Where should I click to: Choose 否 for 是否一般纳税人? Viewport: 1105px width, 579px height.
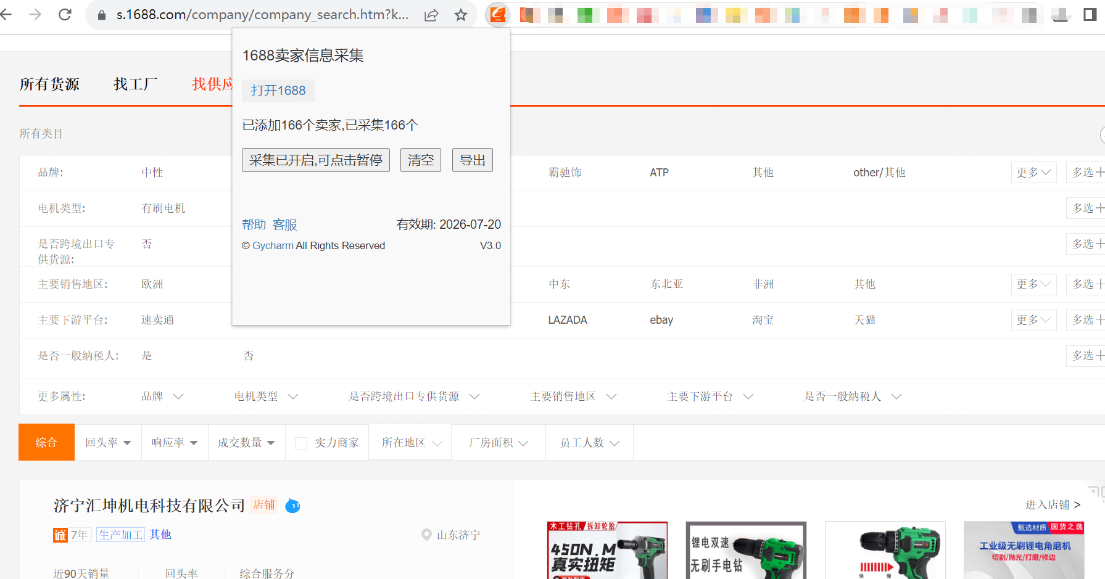click(x=249, y=356)
